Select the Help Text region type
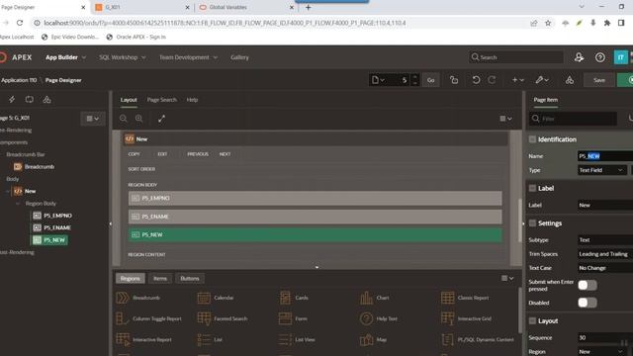Screen dimensions: 633x356 tap(379, 318)
